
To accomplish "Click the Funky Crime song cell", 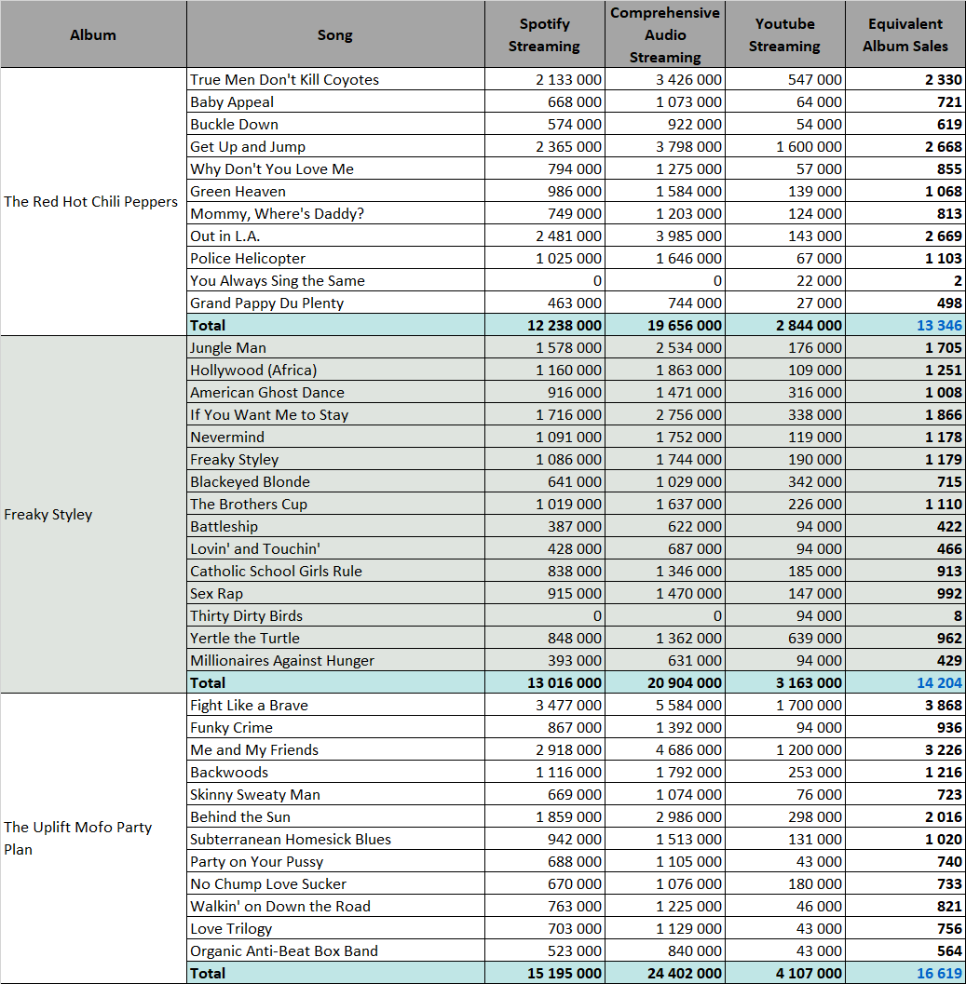I will (x=335, y=727).
